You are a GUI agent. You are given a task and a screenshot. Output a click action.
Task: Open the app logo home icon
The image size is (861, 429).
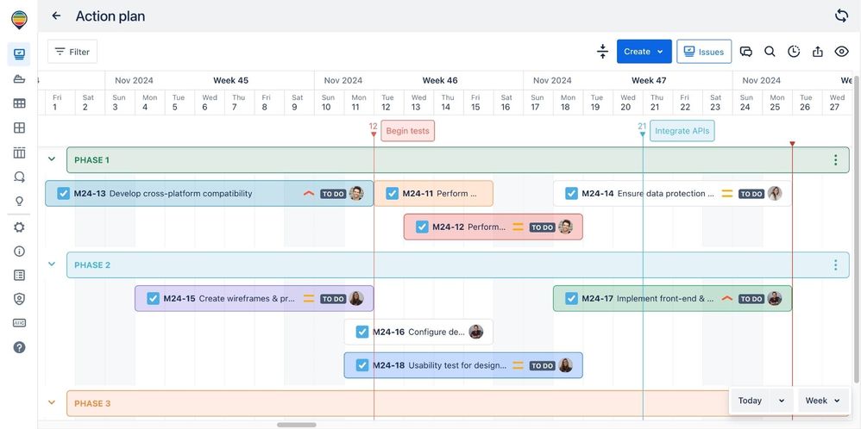19,20
